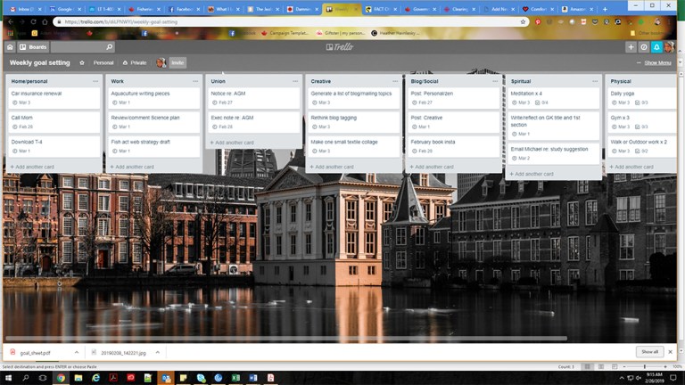
Task: Click the Invite button
Action: [178, 63]
